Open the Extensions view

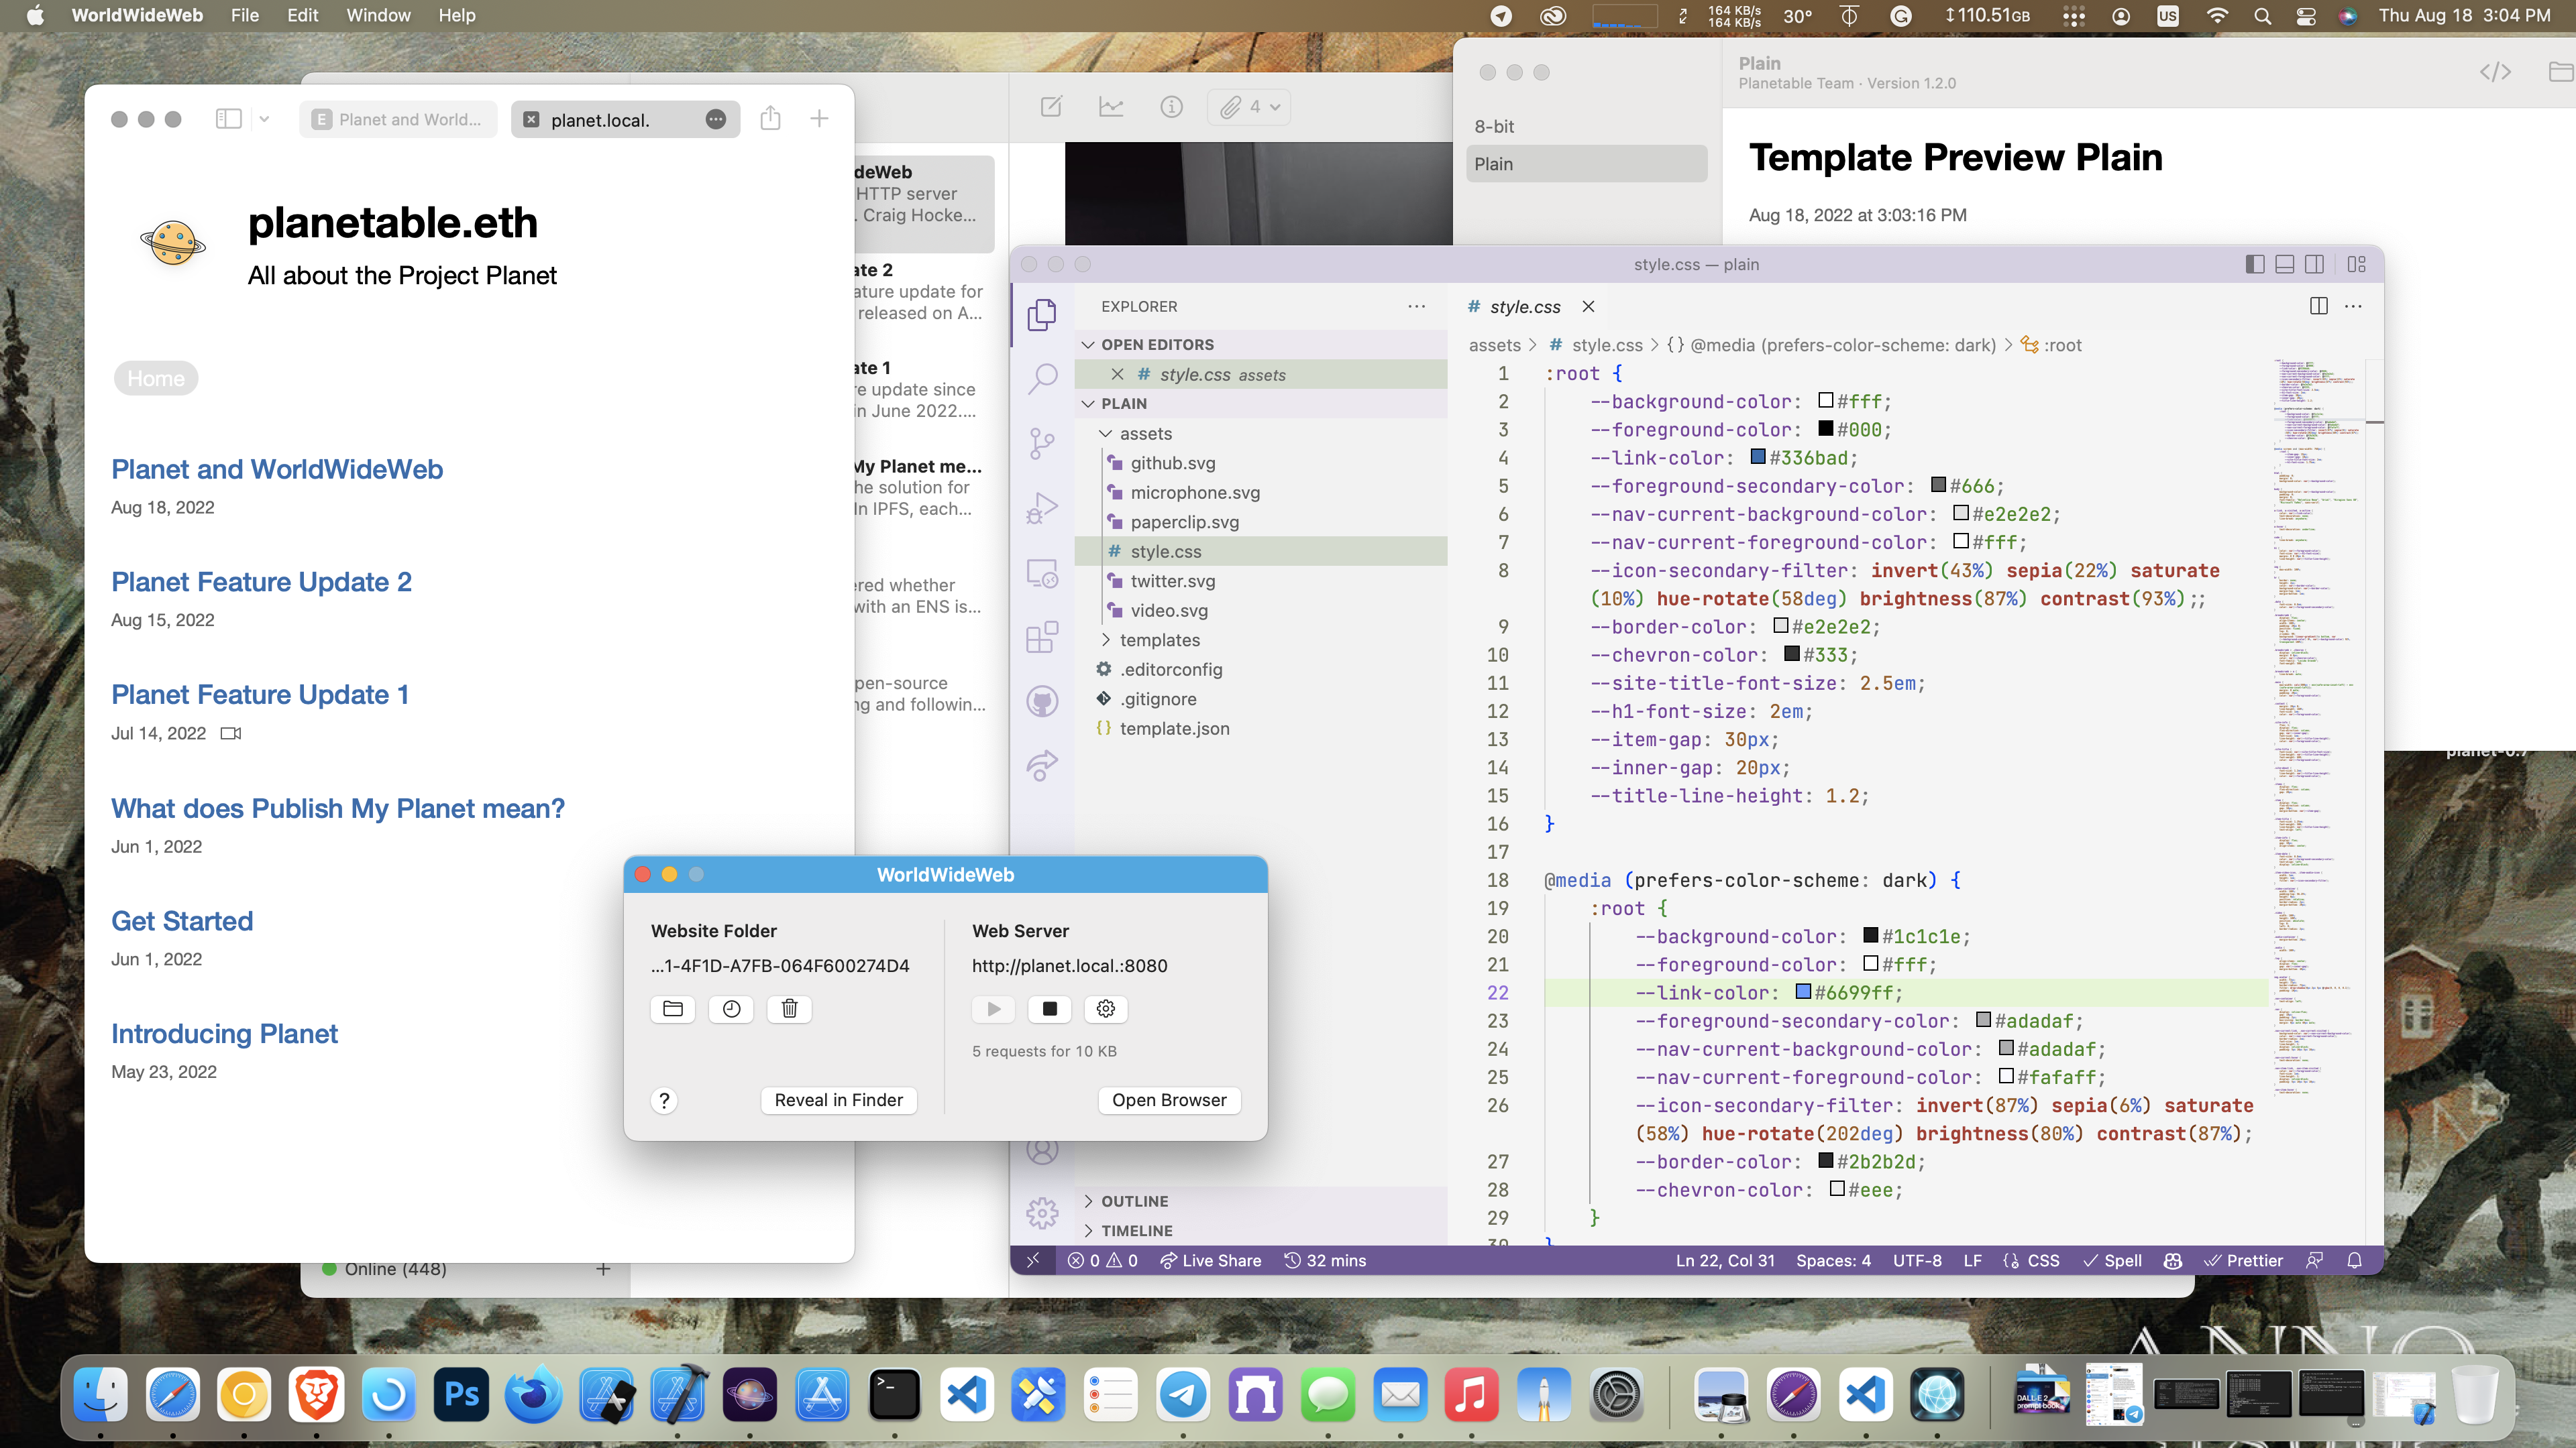[1042, 637]
